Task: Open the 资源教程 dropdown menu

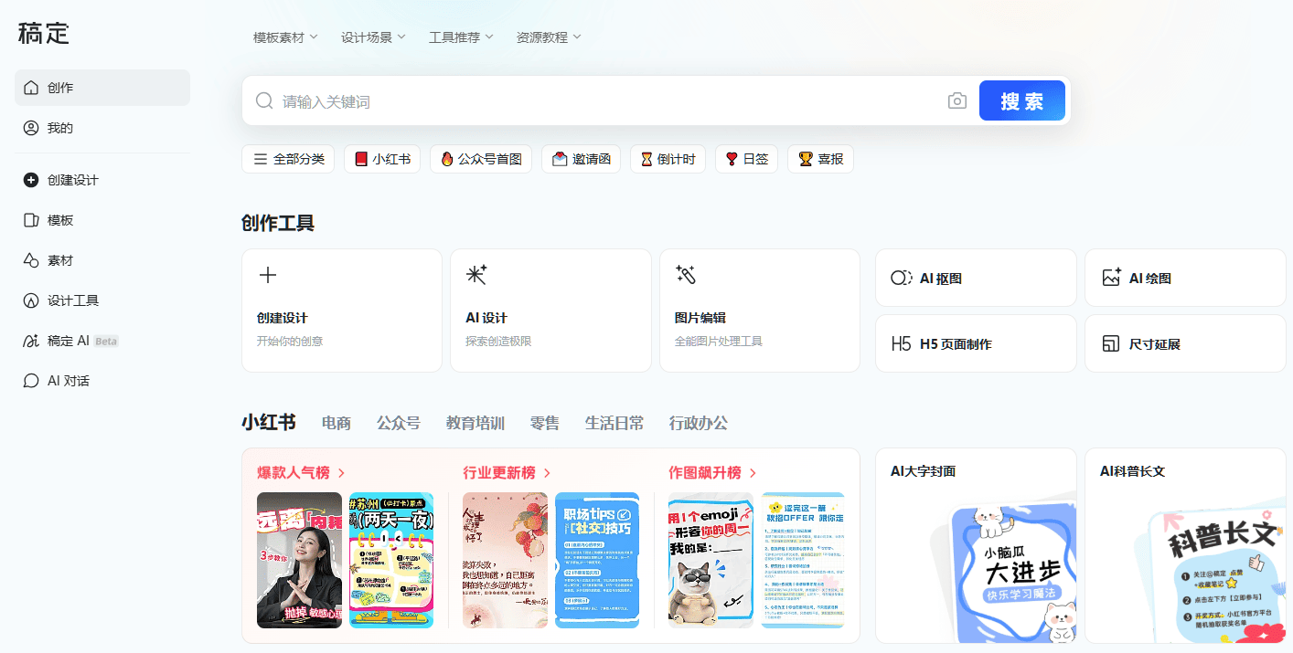Action: (x=549, y=37)
